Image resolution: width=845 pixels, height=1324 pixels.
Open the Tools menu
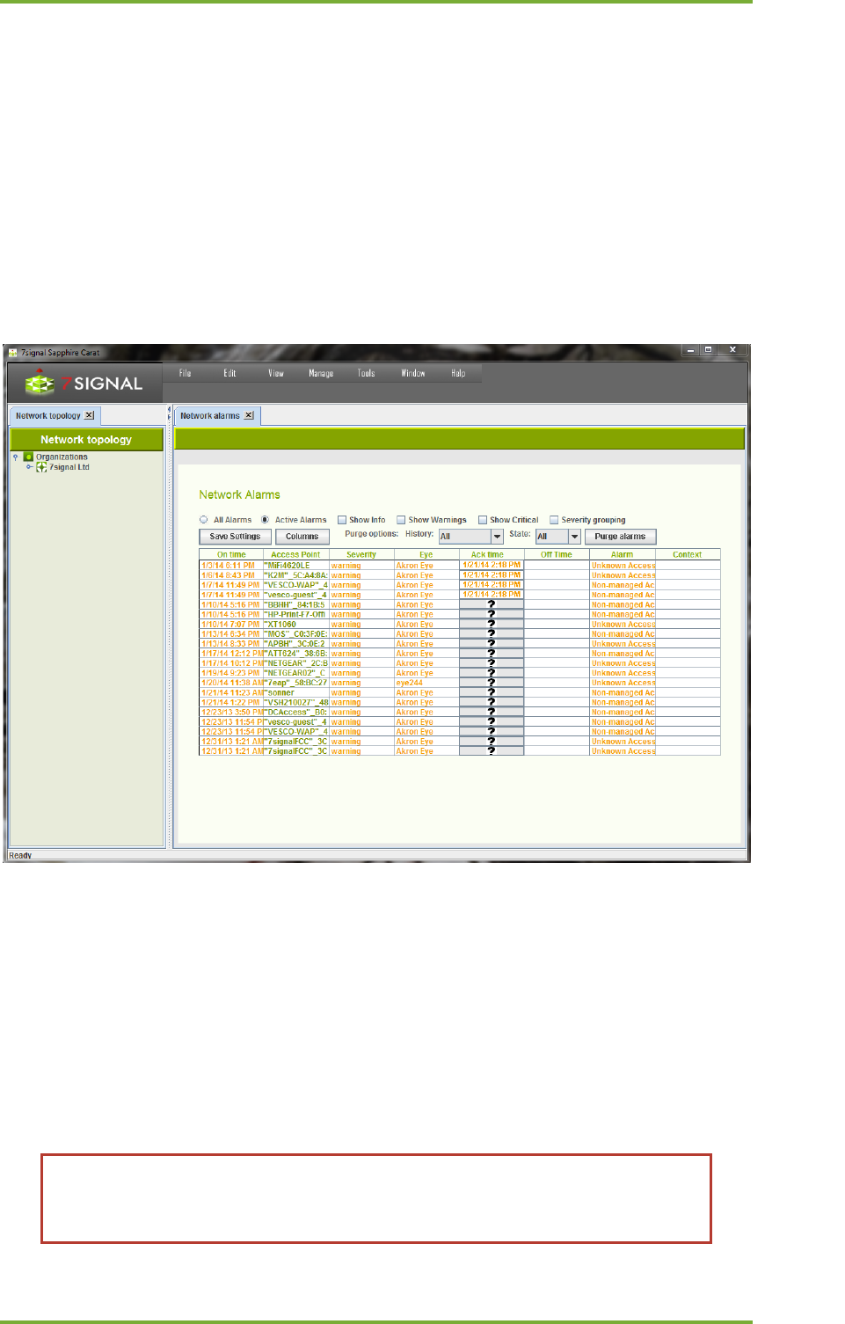(x=366, y=373)
